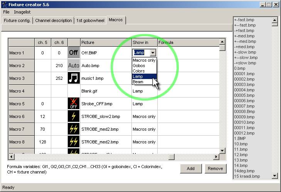
Task: Choose Macros only from the dropdown list
Action: point(144,61)
